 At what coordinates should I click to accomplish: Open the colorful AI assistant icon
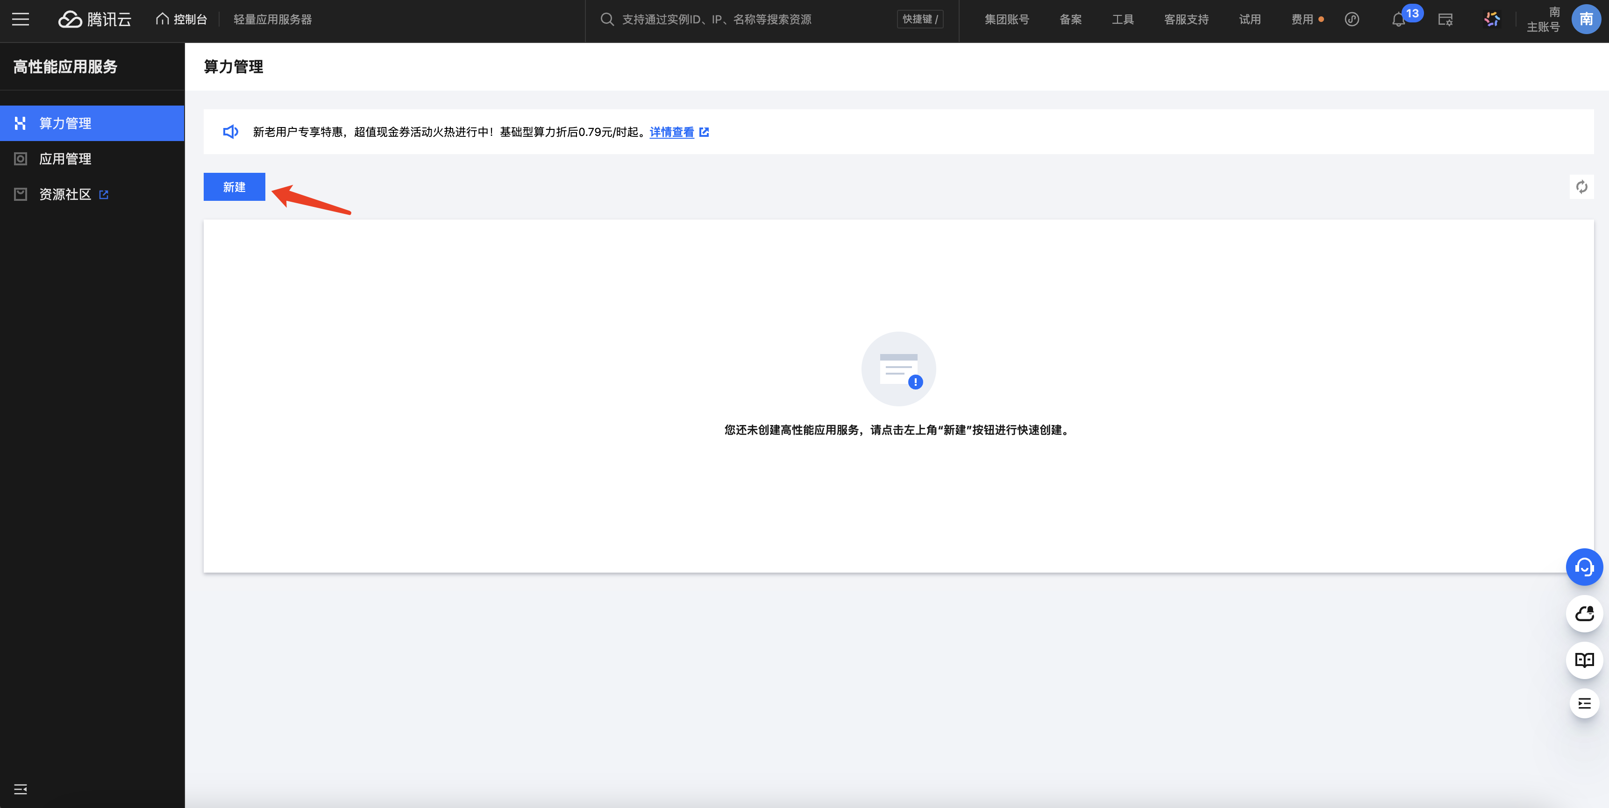pyautogui.click(x=1492, y=19)
